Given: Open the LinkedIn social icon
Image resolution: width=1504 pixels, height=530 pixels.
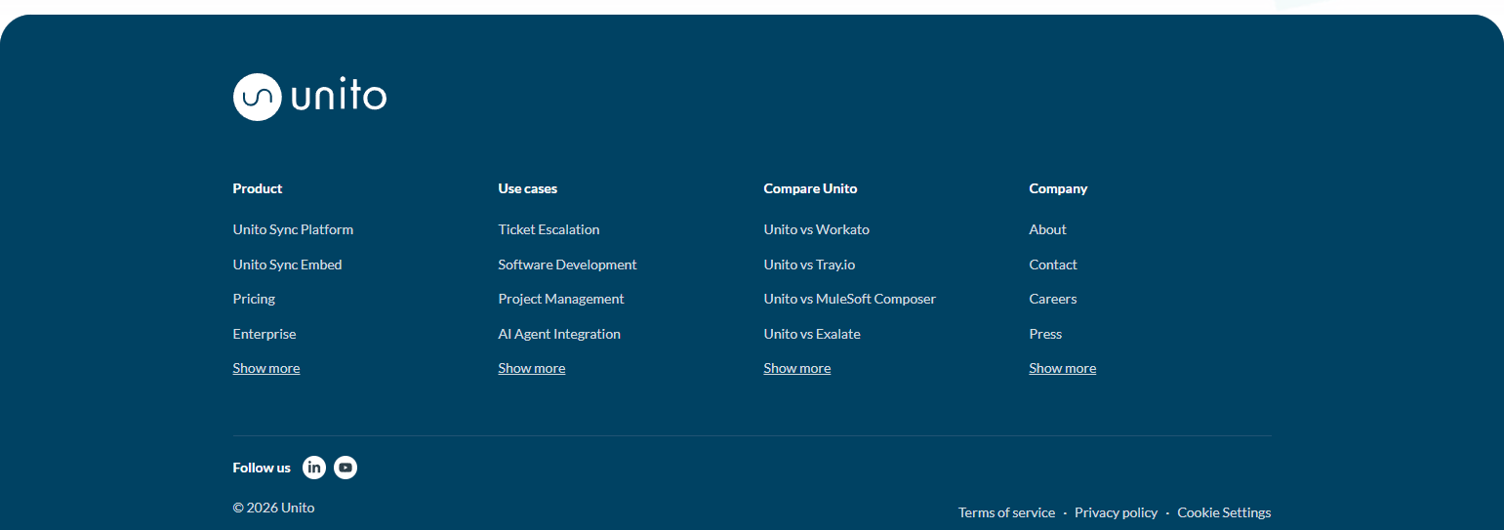Looking at the screenshot, I should [x=314, y=468].
